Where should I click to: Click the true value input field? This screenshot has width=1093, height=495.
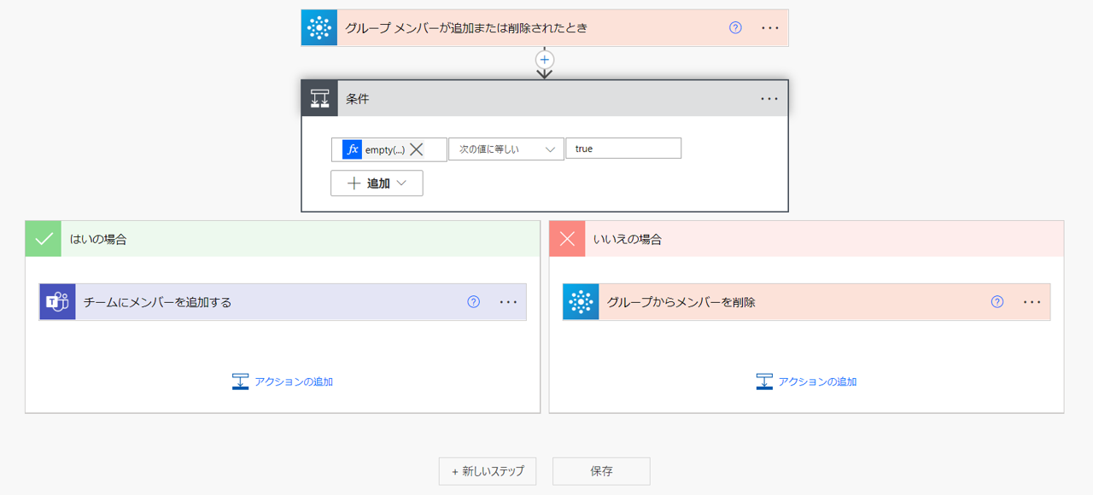623,148
